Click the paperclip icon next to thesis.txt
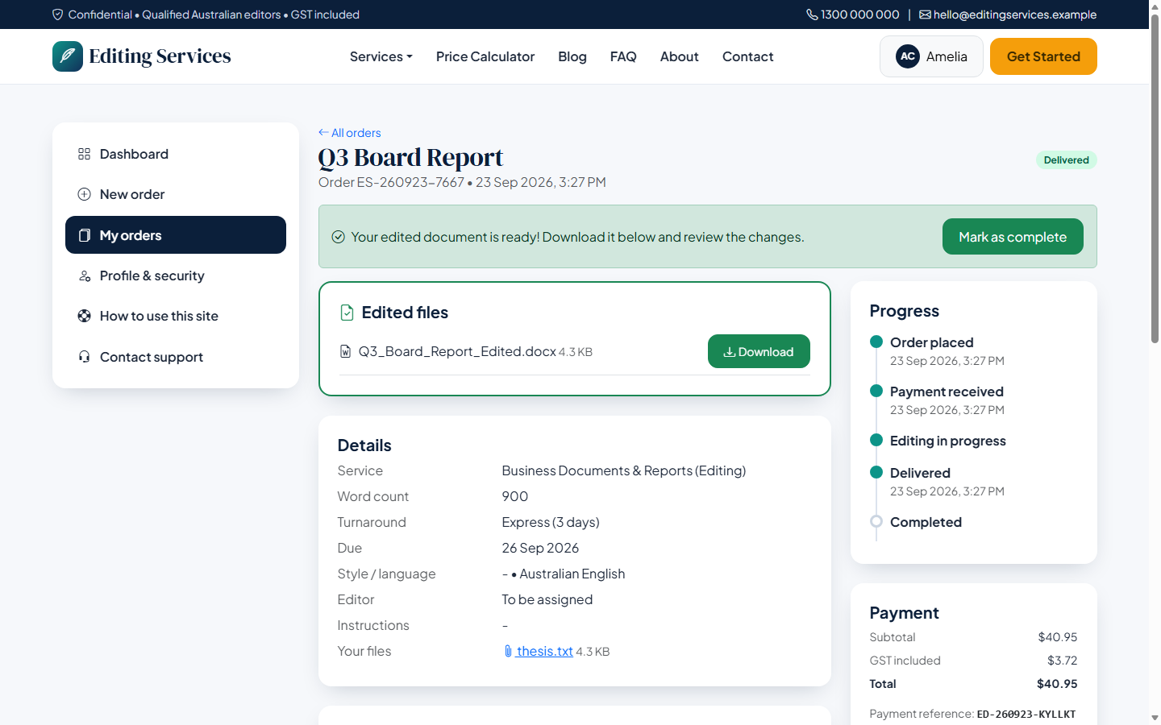The width and height of the screenshot is (1161, 725). pos(508,651)
